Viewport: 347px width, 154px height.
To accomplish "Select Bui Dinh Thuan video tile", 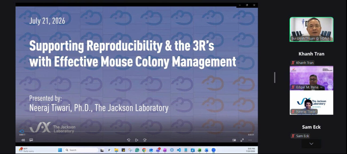I will (311, 29).
